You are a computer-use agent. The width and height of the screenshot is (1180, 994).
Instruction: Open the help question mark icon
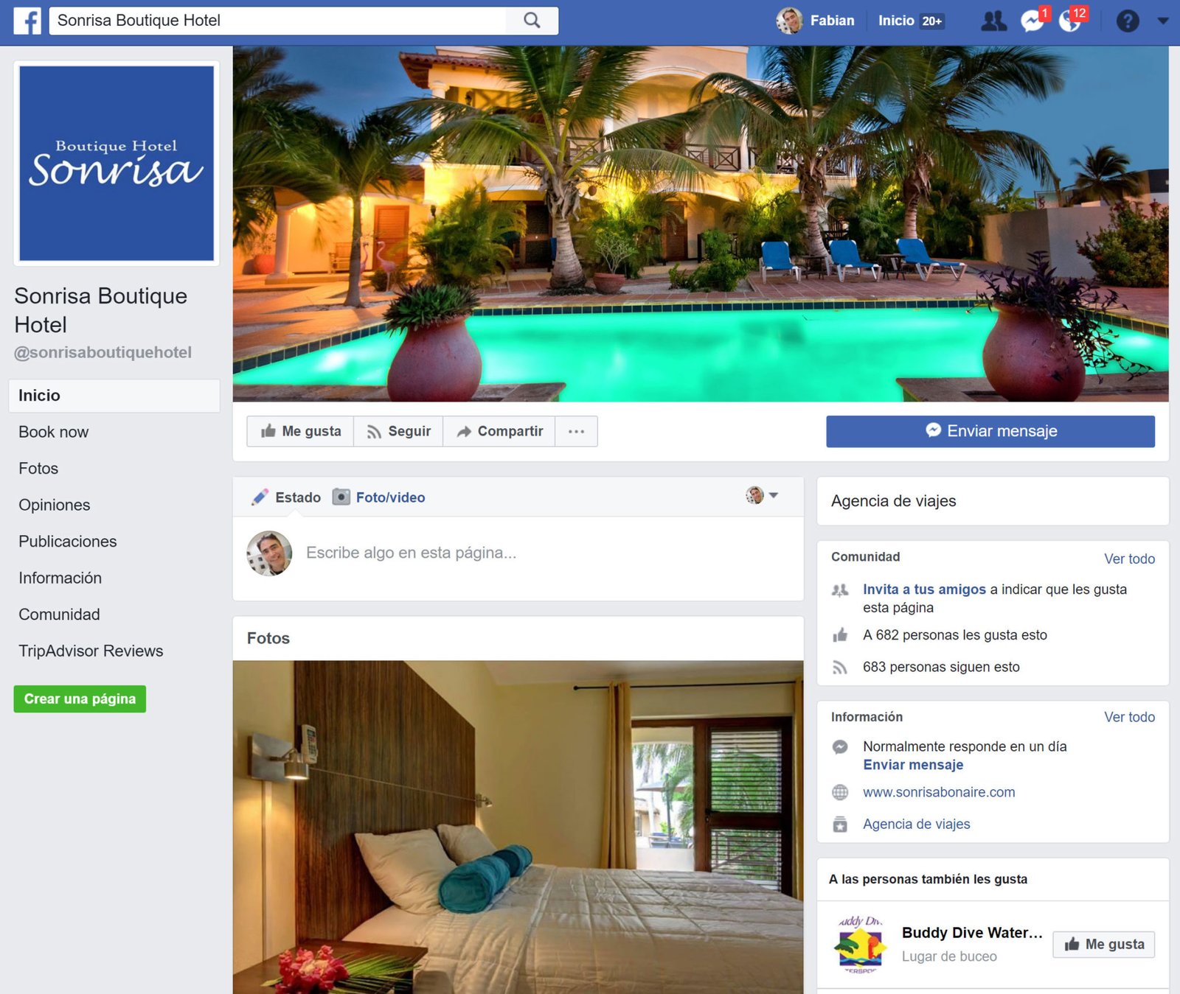click(x=1128, y=21)
